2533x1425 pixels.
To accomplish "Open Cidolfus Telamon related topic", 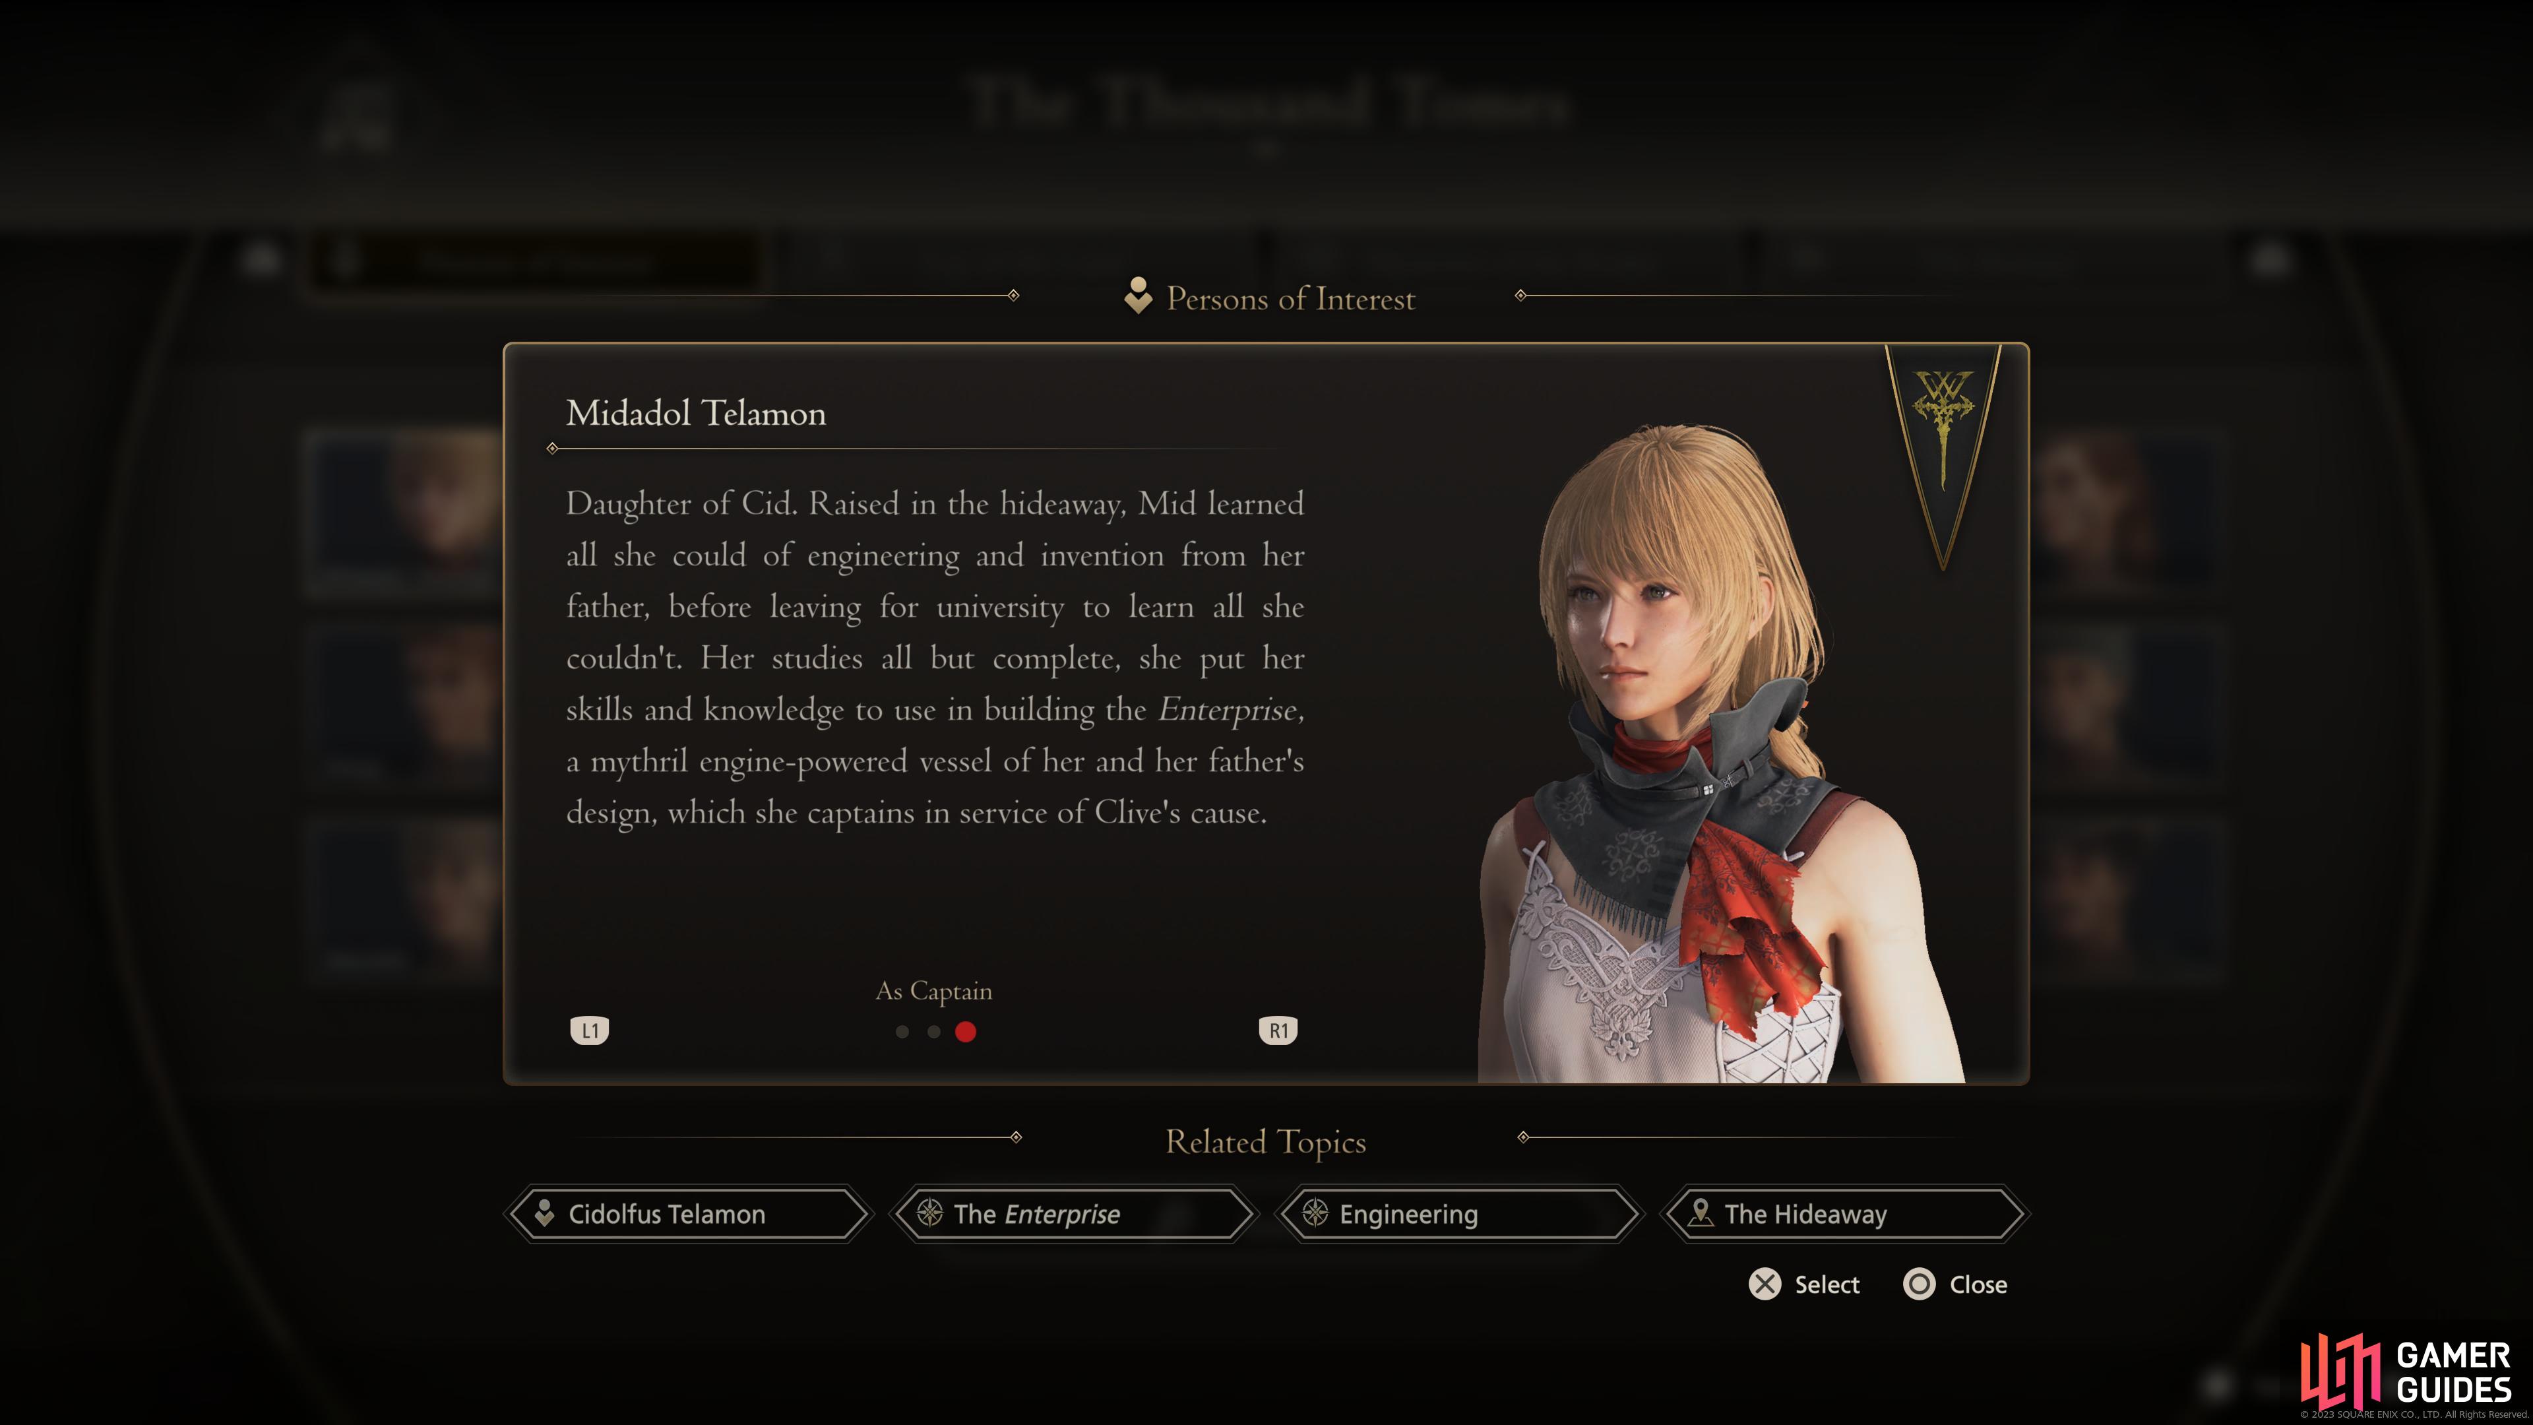I will 688,1215.
